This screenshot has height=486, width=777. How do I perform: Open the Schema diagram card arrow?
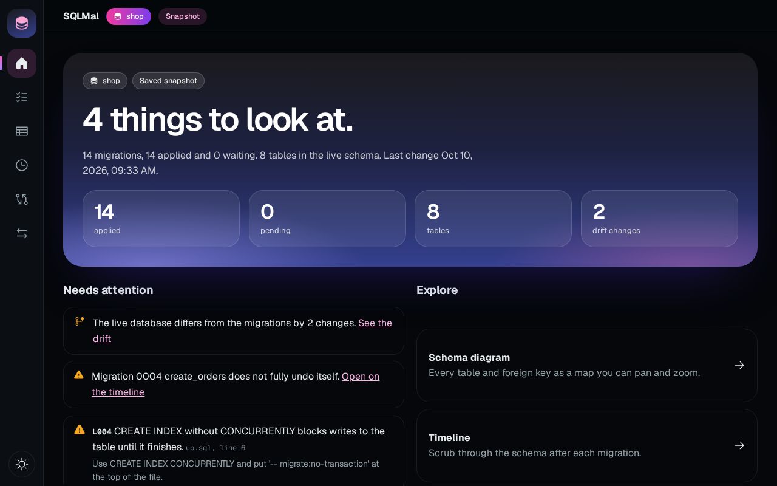coord(739,365)
